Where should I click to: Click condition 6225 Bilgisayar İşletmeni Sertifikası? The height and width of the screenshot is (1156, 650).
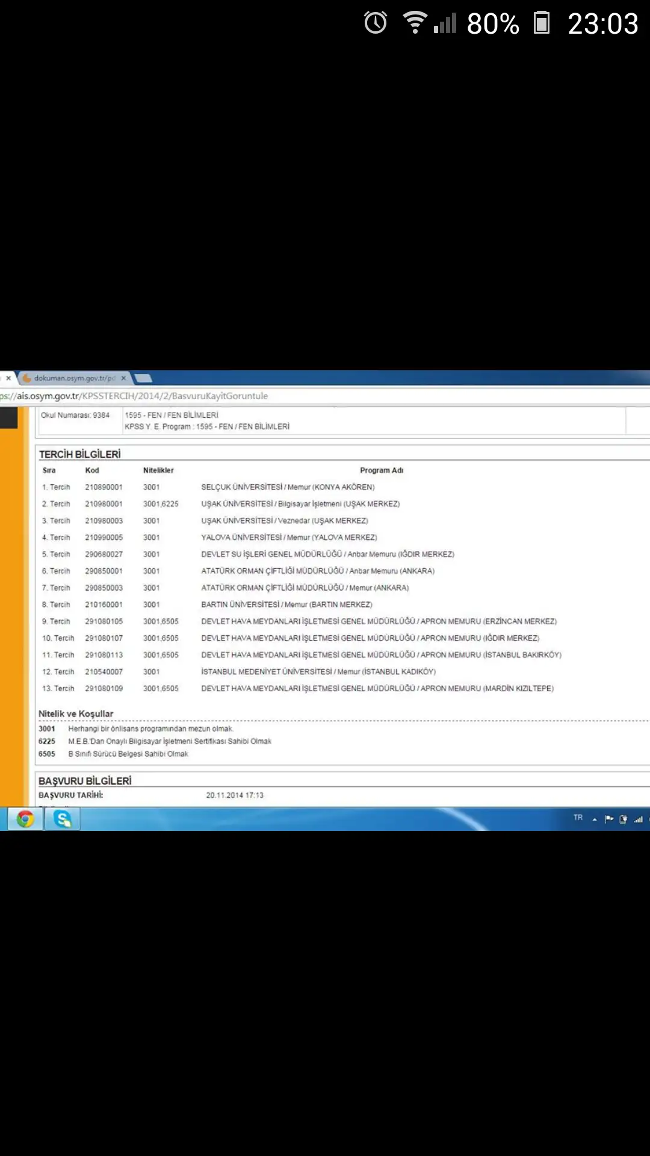coord(170,742)
